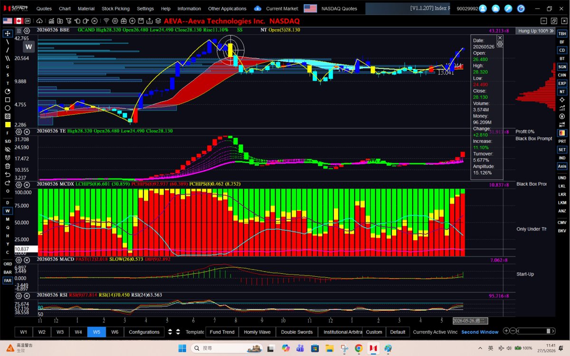Toggle the Axis sidebar button
The width and height of the screenshot is (570, 356).
pyautogui.click(x=562, y=166)
